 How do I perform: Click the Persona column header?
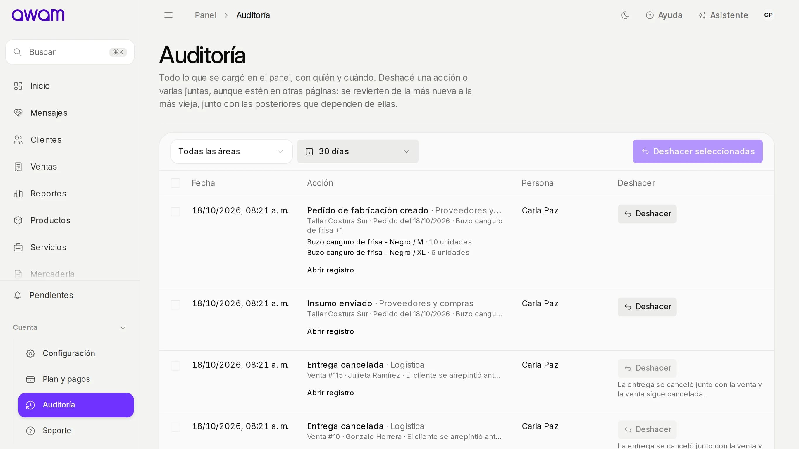538,183
